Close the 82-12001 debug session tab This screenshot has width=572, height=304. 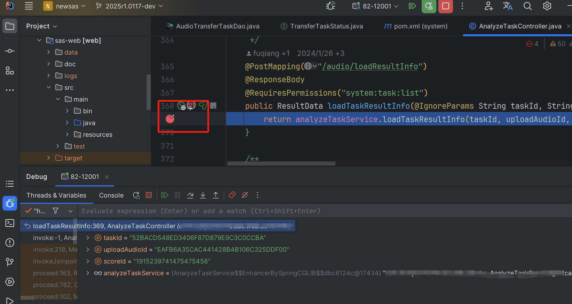click(107, 177)
